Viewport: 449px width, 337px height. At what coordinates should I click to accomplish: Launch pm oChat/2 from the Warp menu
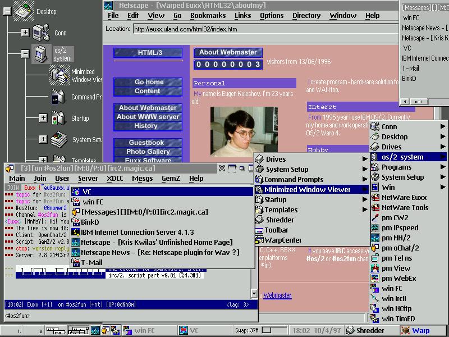click(400, 248)
